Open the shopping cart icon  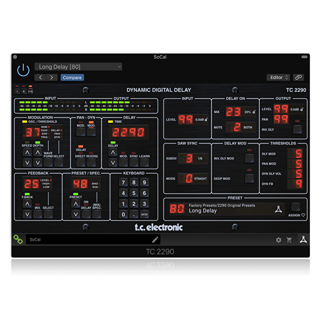click(289, 240)
